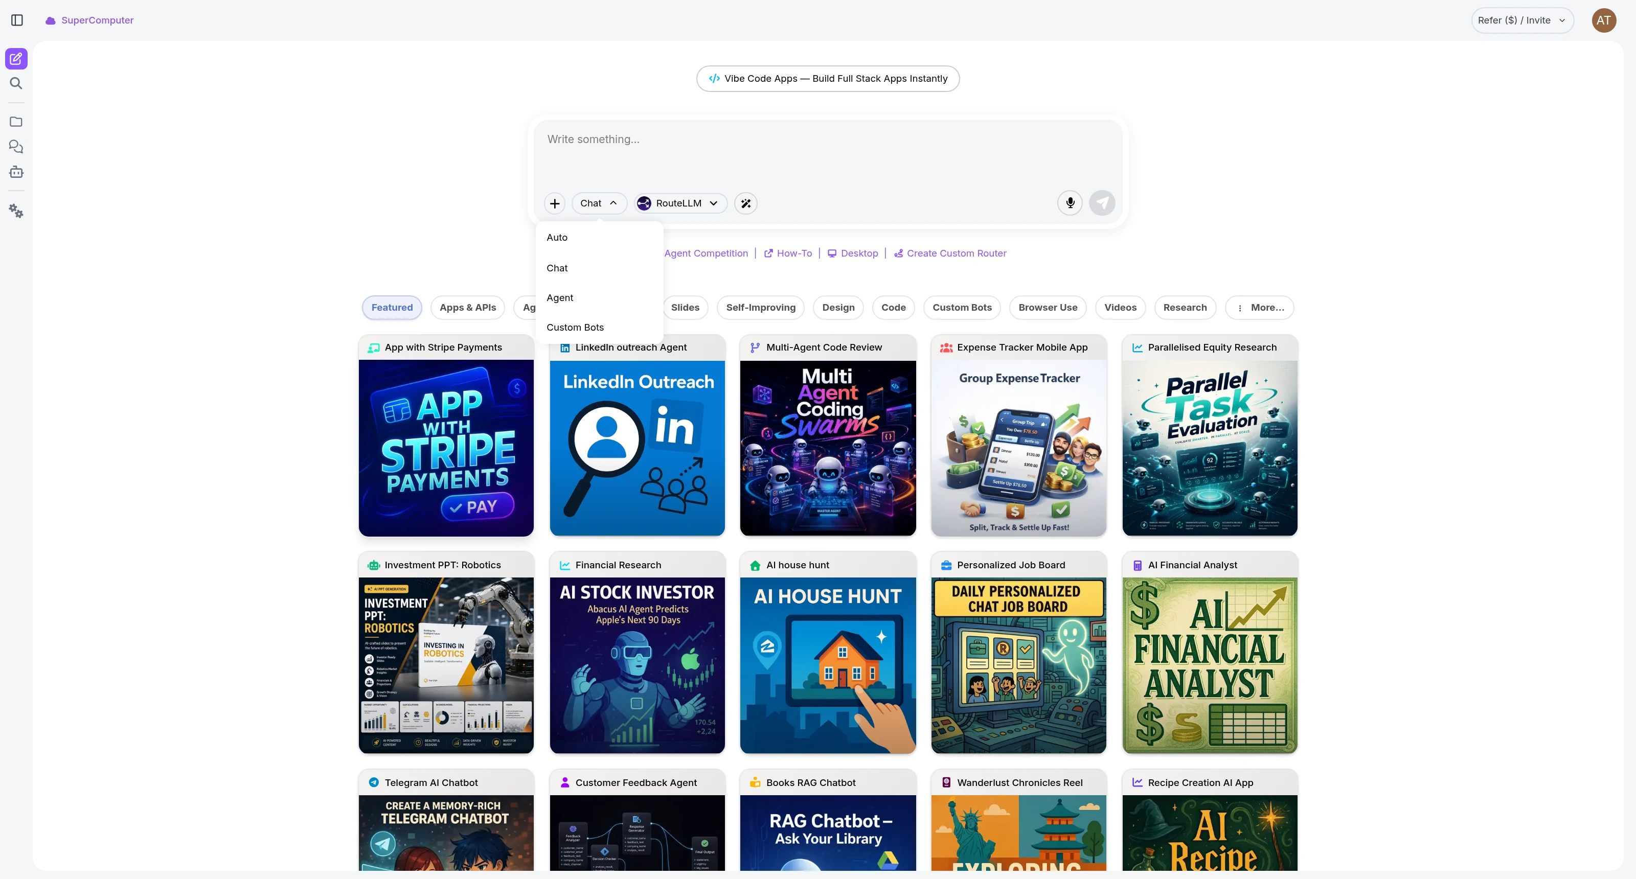Switch to the Videos category tab
Image resolution: width=1636 pixels, height=879 pixels.
[1120, 308]
